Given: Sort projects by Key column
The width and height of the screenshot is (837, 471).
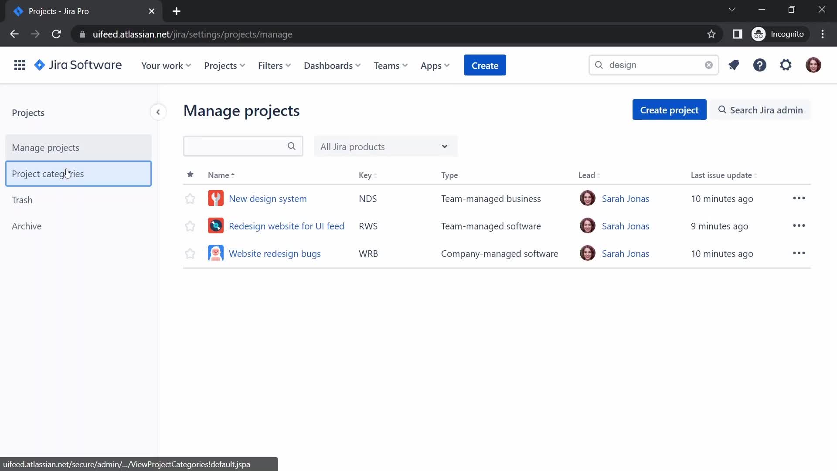Looking at the screenshot, I should click(367, 175).
